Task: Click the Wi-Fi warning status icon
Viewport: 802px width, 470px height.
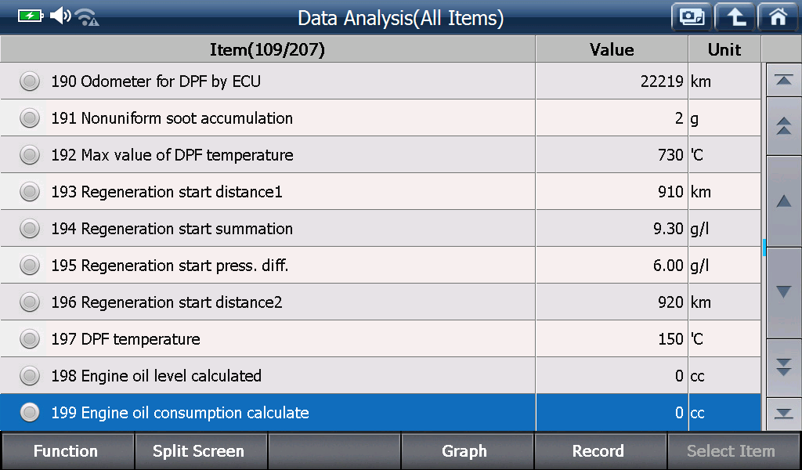Action: (x=86, y=17)
